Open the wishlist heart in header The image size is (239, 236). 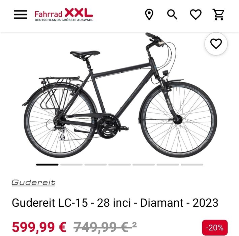coord(196,14)
